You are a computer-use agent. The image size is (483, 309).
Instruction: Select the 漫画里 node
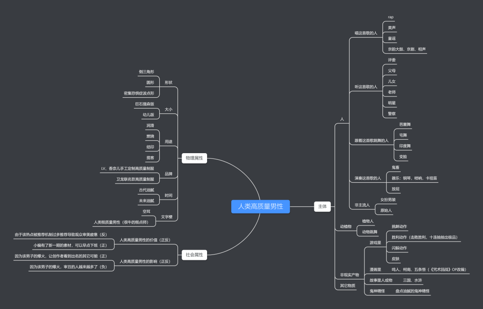pos(375,270)
